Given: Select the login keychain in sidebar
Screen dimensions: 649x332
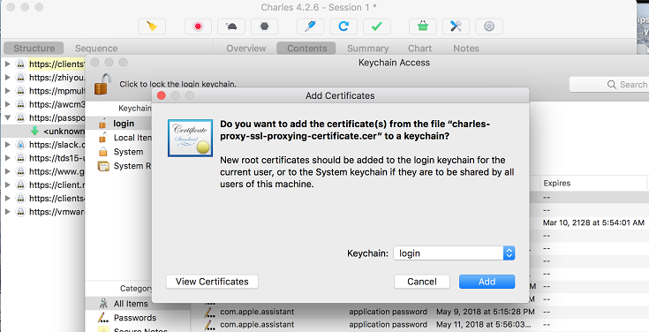Looking at the screenshot, I should [x=118, y=124].
